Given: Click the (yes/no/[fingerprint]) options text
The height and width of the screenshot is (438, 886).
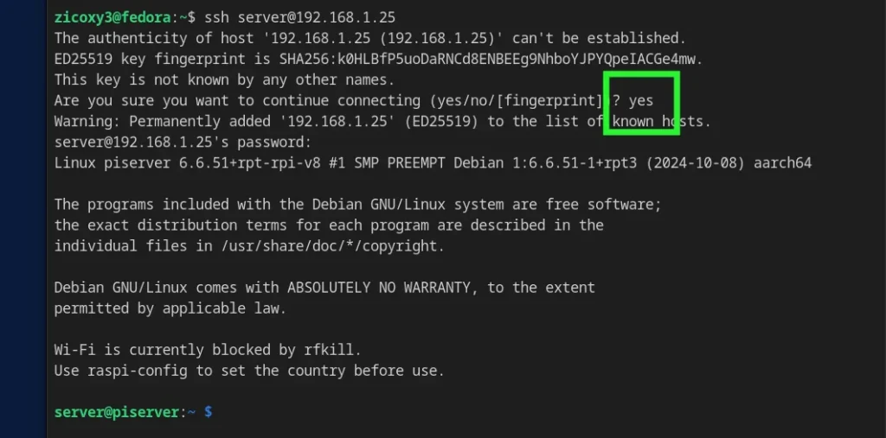Looking at the screenshot, I should click(x=510, y=100).
